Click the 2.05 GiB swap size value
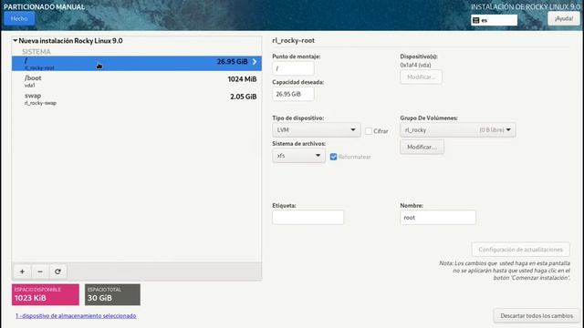 pyautogui.click(x=244, y=97)
